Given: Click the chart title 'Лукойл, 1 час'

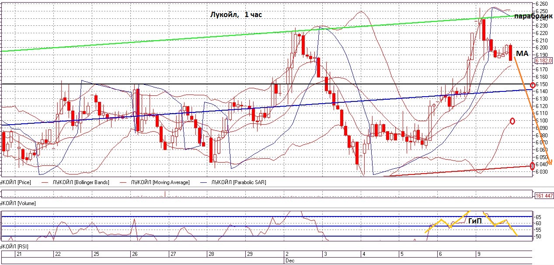Looking at the screenshot, I should (236, 15).
